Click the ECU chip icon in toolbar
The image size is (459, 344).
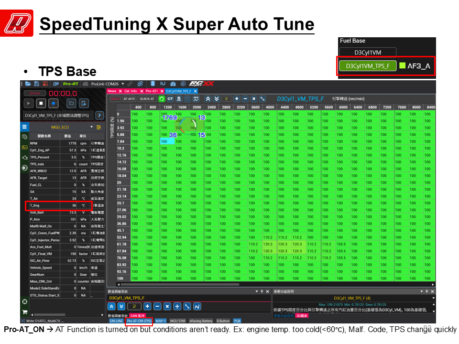tap(153, 84)
